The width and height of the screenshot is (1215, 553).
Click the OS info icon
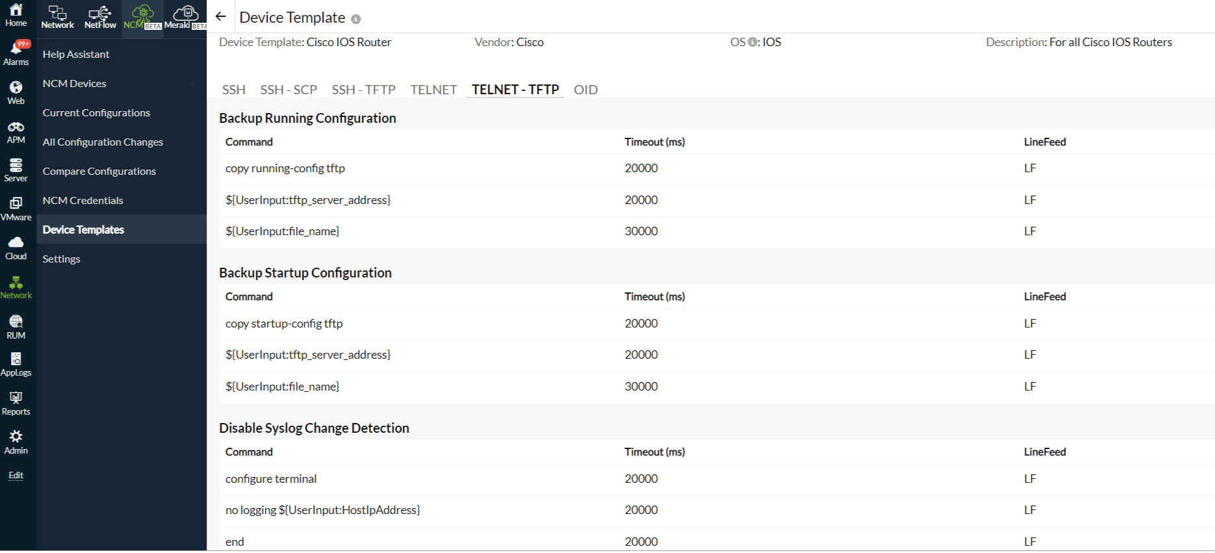coord(752,42)
